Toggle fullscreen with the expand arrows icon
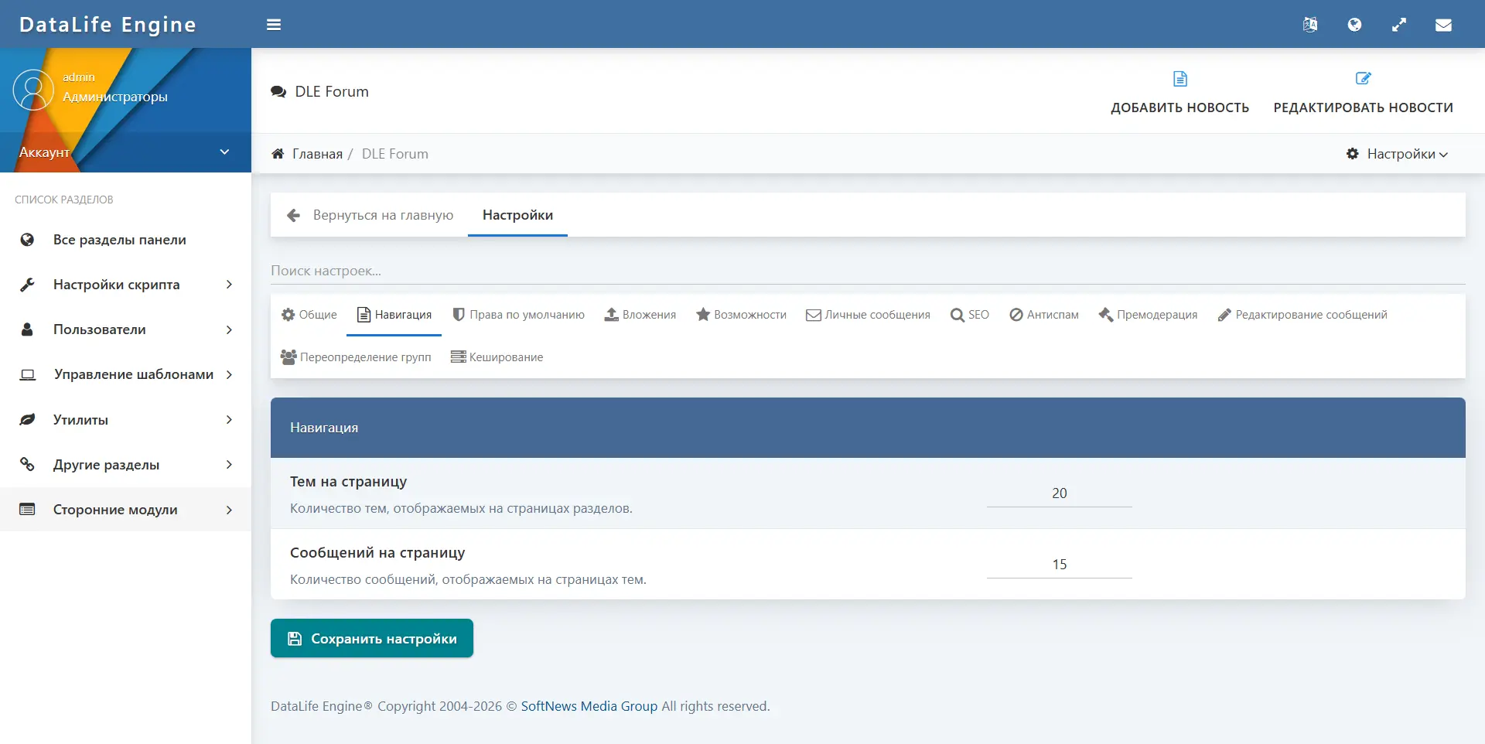This screenshot has height=744, width=1485. pyautogui.click(x=1399, y=25)
